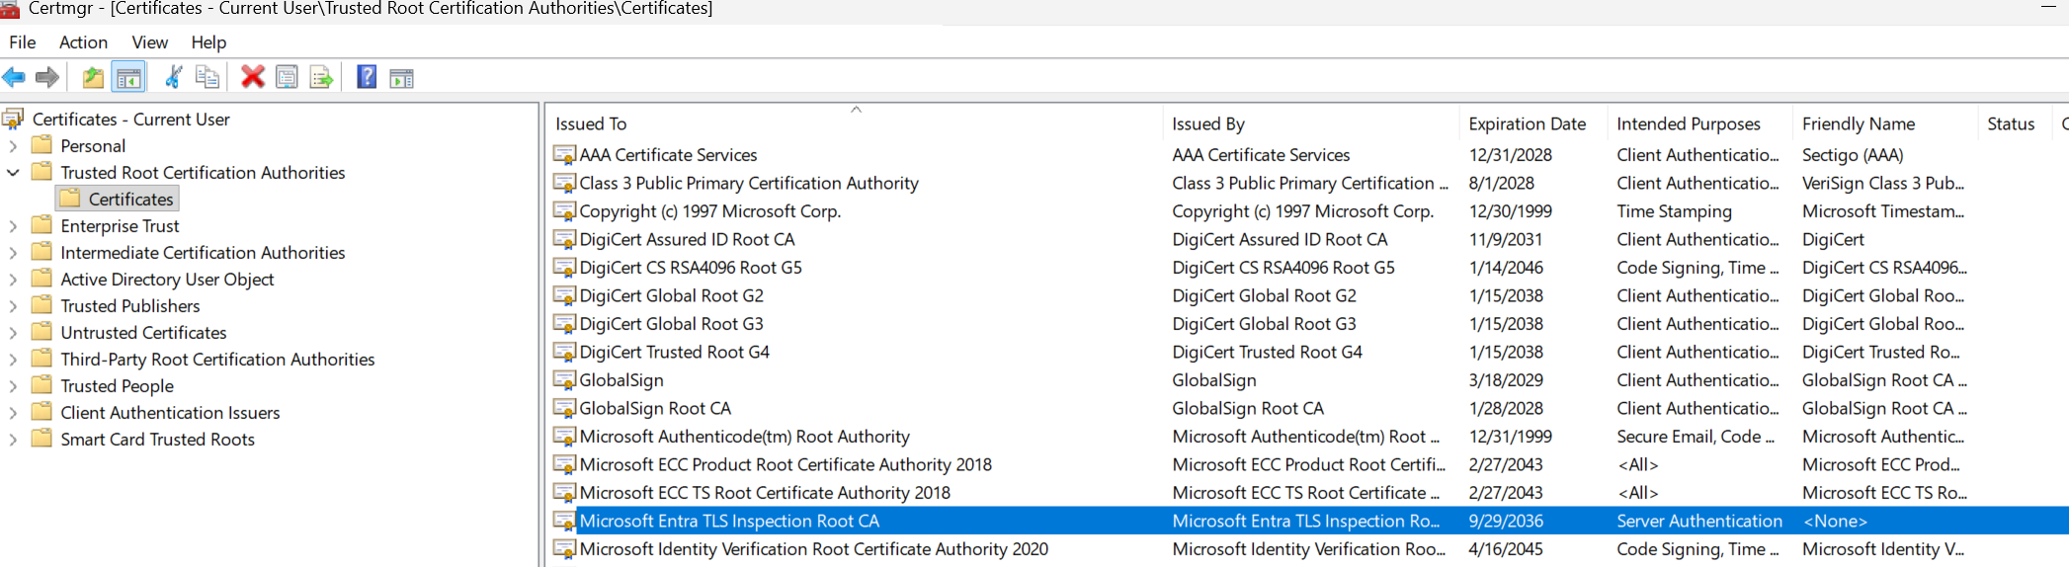2069x567 pixels.
Task: Expand the Enterprise Trust chevron
Action: [13, 226]
